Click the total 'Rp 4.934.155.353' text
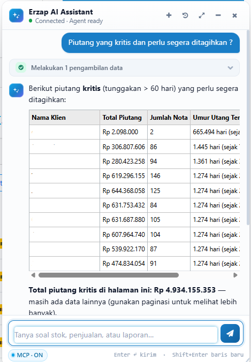Viewport: 251px width, 362px height. [x=185, y=290]
